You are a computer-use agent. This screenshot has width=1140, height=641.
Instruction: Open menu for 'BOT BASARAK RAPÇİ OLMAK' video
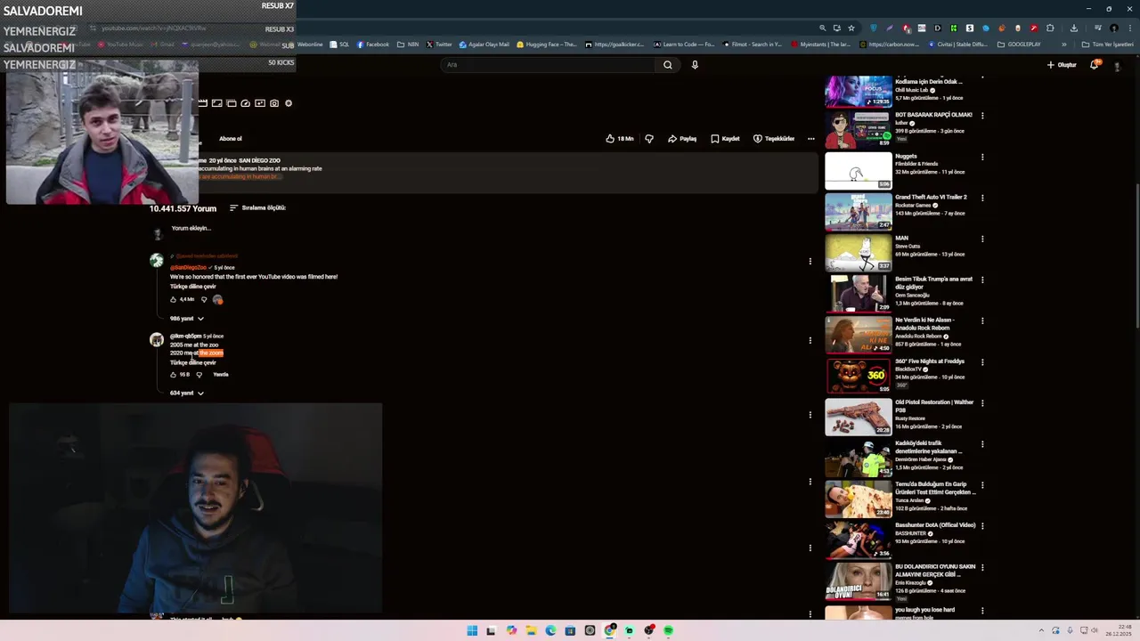(x=982, y=116)
